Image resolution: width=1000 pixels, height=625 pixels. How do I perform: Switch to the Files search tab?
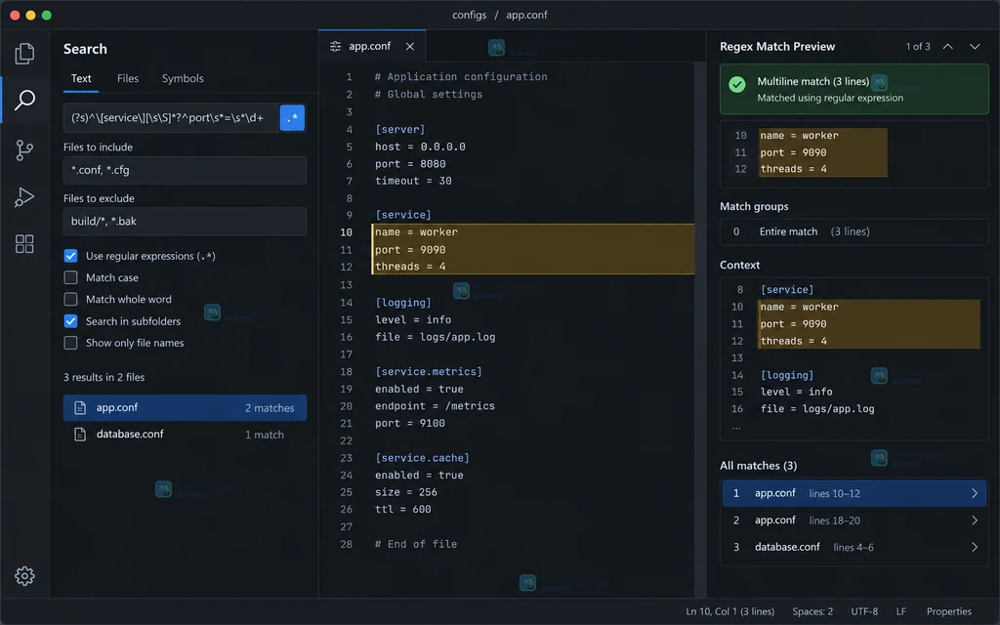(x=128, y=78)
